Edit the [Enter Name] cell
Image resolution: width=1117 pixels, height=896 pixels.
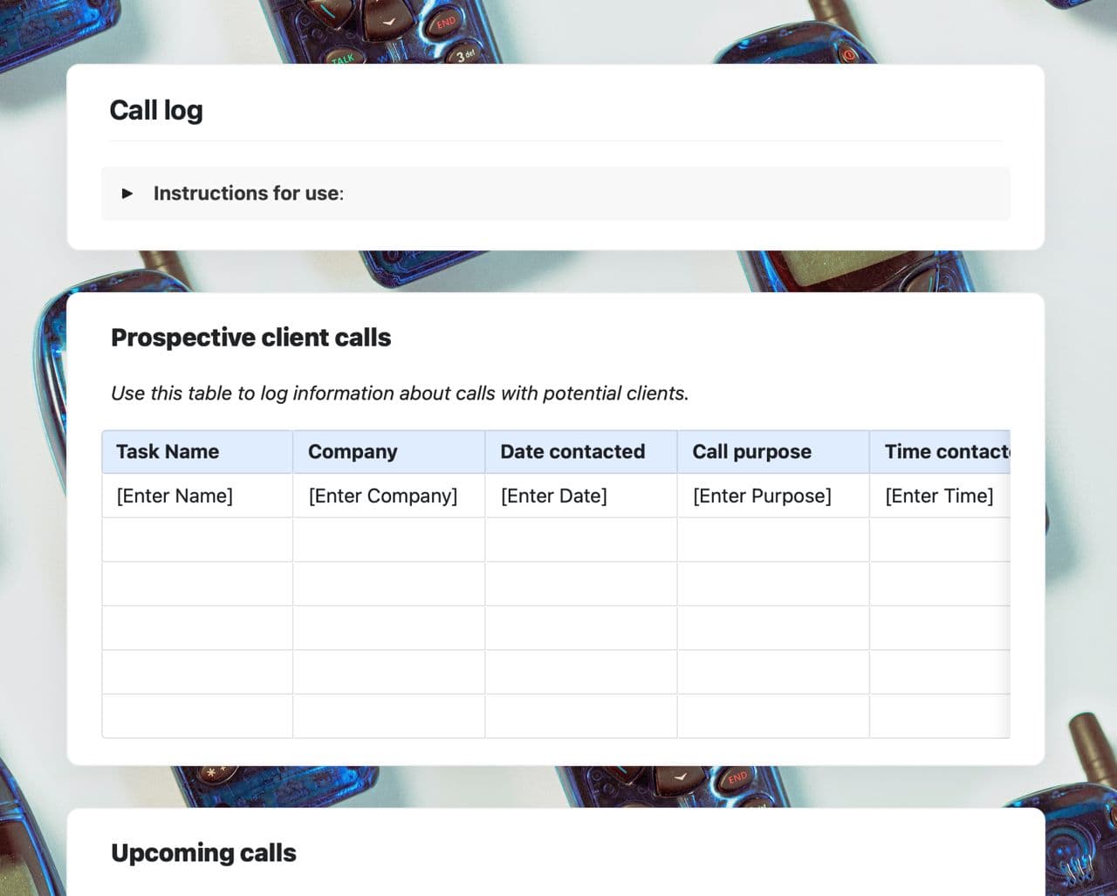click(175, 496)
